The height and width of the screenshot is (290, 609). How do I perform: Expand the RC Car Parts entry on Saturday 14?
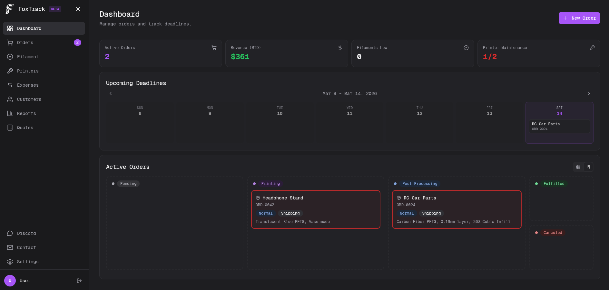pos(559,126)
